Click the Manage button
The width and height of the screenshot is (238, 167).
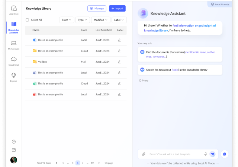tap(97, 8)
